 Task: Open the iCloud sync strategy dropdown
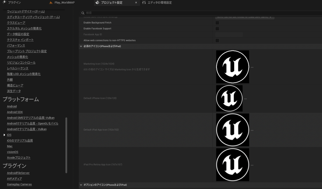(x=245, y=17)
